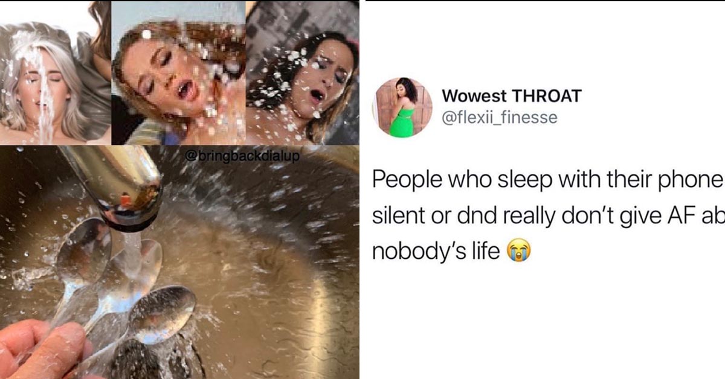
Task: Click the "nobody's life" text
Action: click(x=436, y=249)
